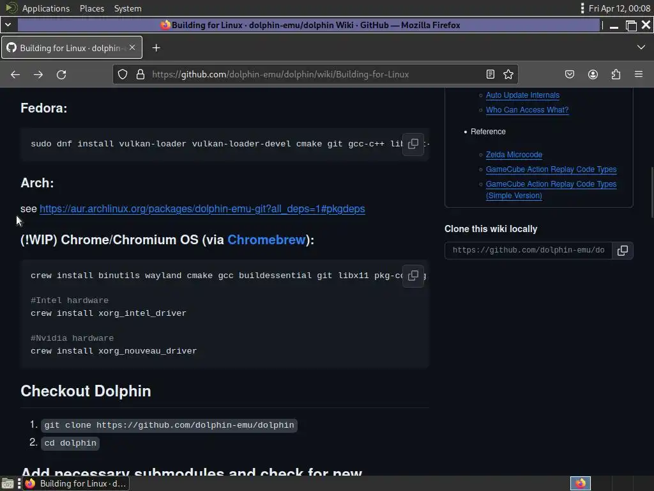Close the Building for Linux tab
The image size is (654, 491).
click(x=132, y=47)
